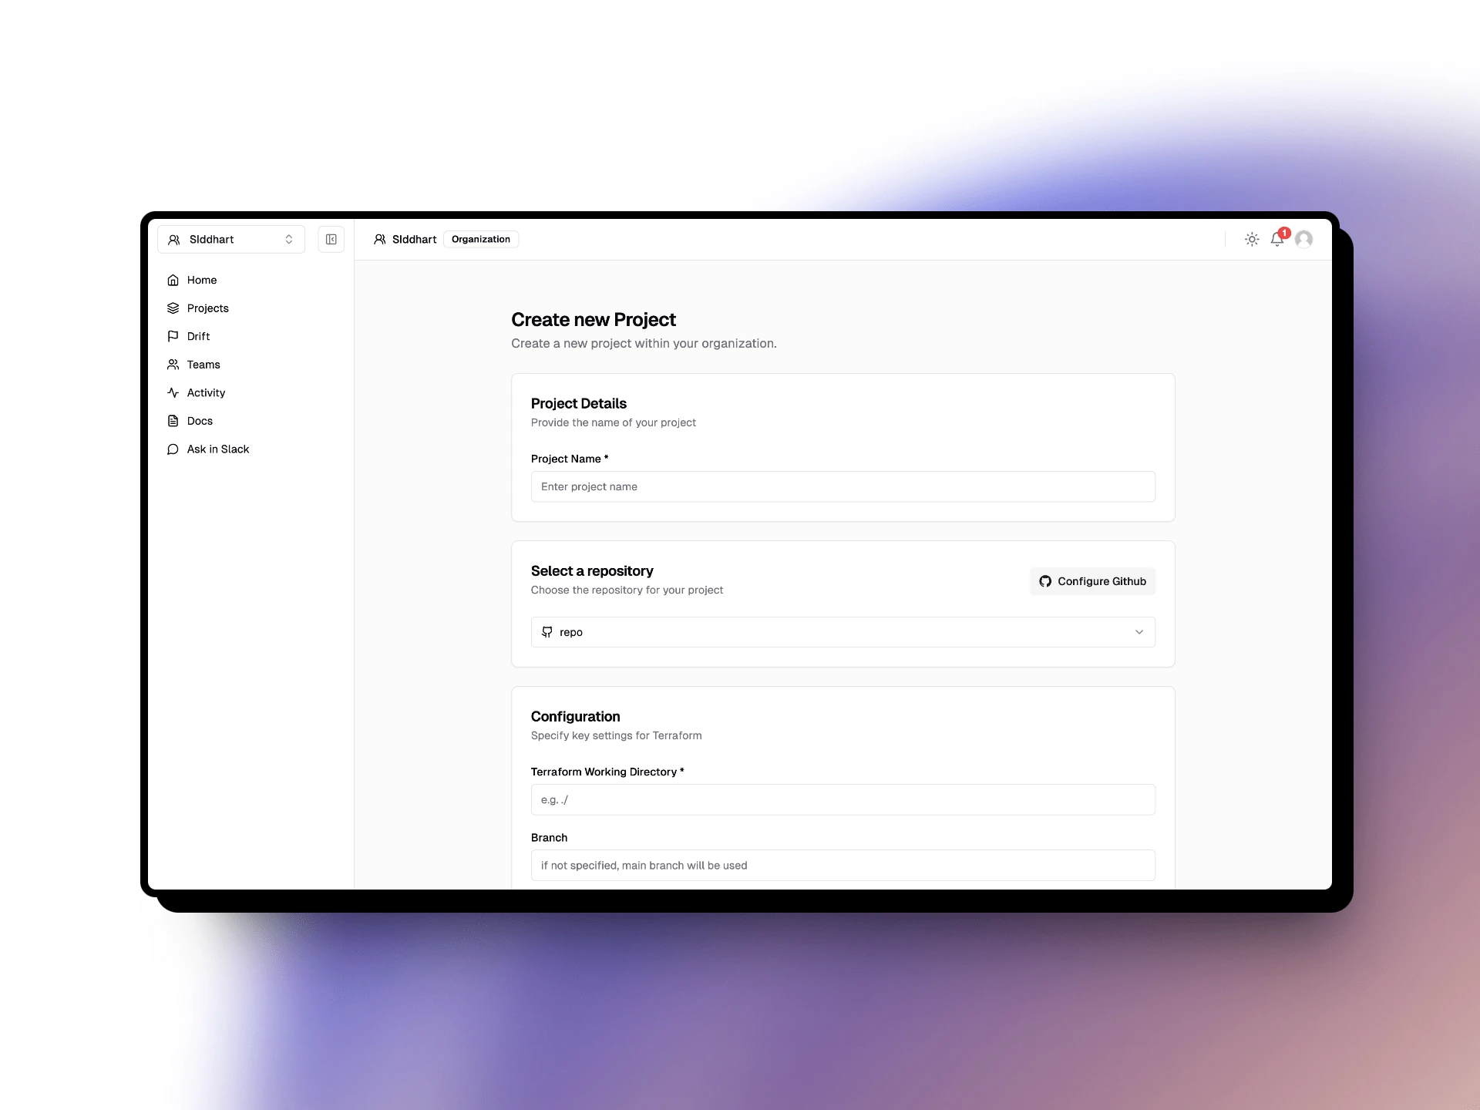1480x1110 pixels.
Task: Click the Ask in Slack icon
Action: (173, 448)
